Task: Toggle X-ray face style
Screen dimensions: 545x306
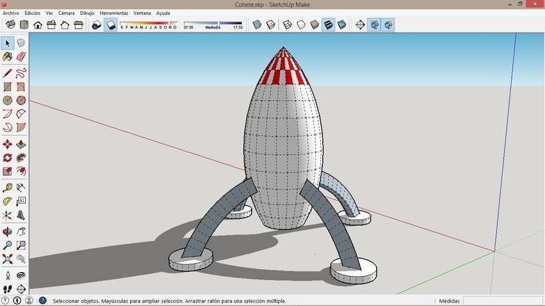Action: coord(258,25)
